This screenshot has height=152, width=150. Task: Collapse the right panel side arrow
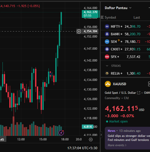(101, 135)
